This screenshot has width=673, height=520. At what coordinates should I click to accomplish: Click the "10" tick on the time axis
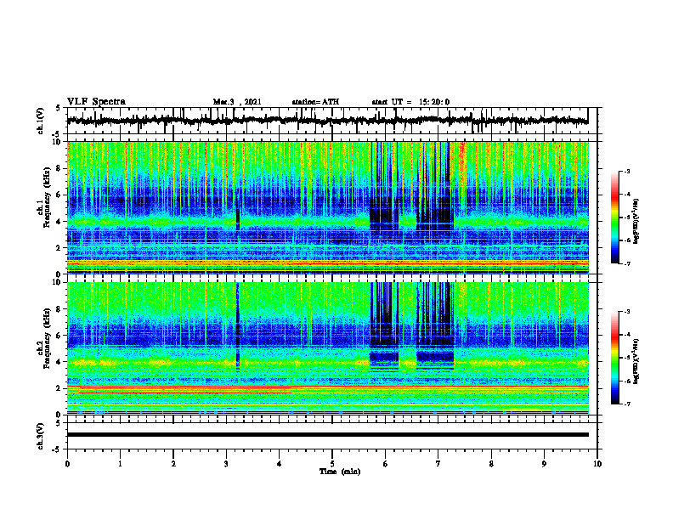coord(597,464)
